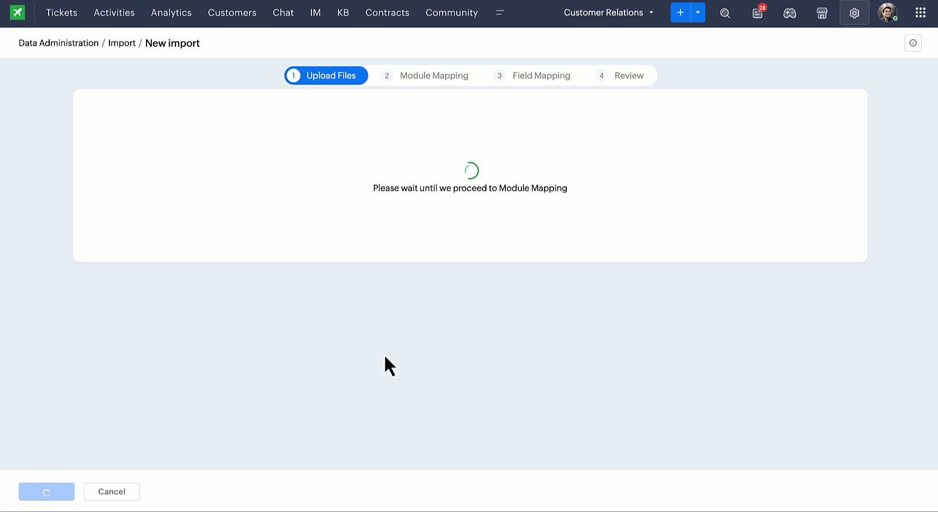Viewport: 938px width, 512px height.
Task: Open the Analytics menu
Action: (x=171, y=12)
